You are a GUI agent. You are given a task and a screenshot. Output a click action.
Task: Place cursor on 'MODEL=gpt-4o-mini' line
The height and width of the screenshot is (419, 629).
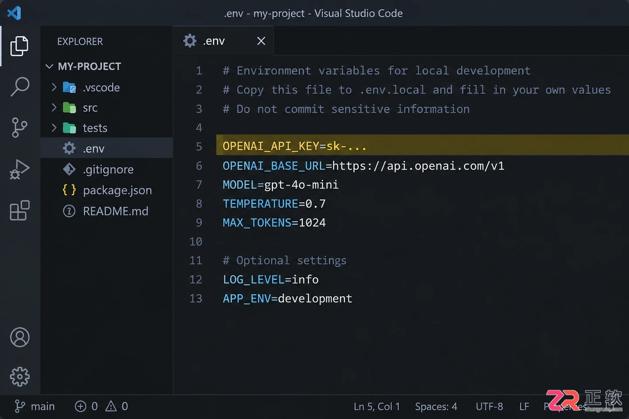tap(280, 185)
